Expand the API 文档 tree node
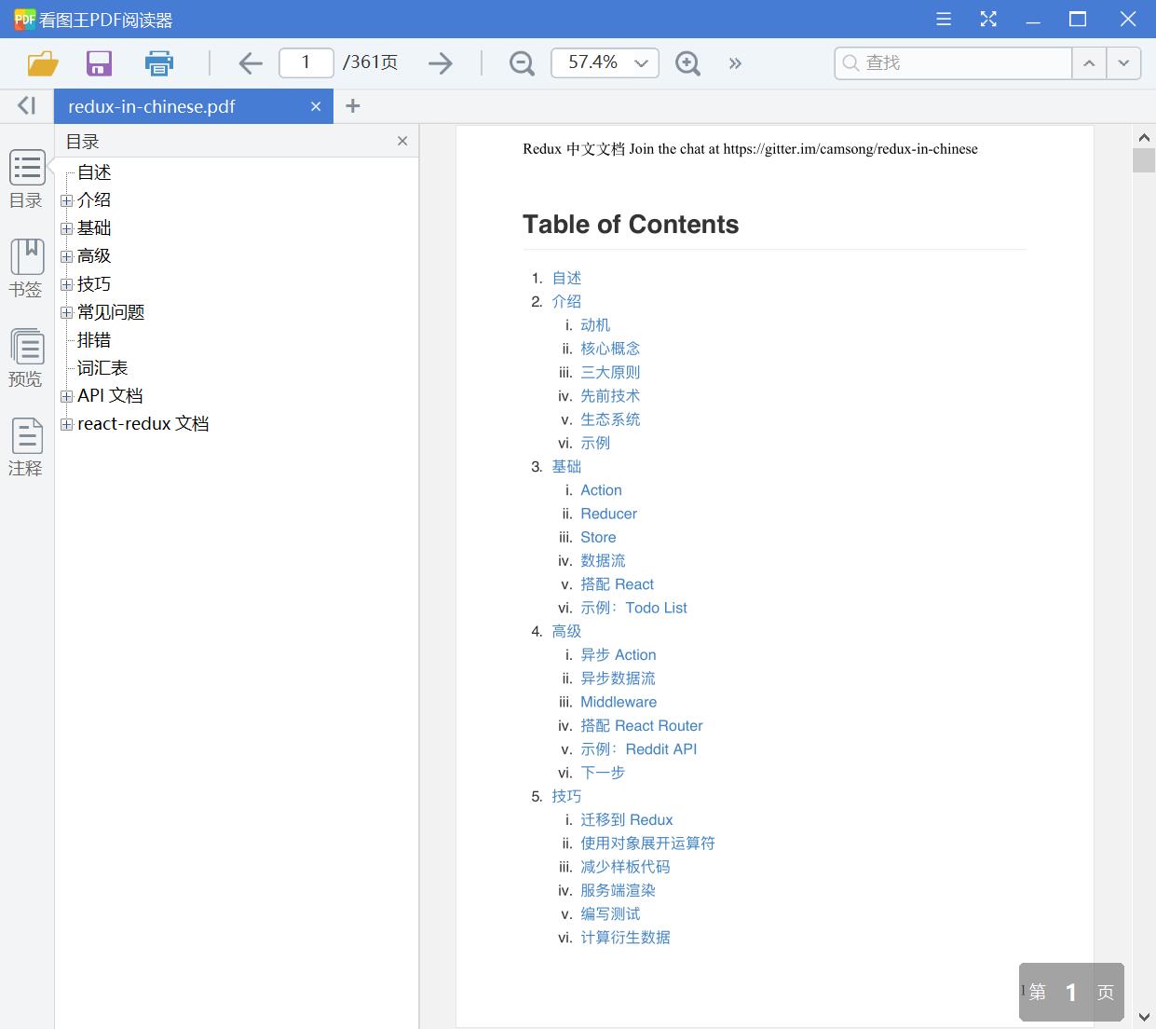This screenshot has width=1156, height=1029. pos(66,396)
